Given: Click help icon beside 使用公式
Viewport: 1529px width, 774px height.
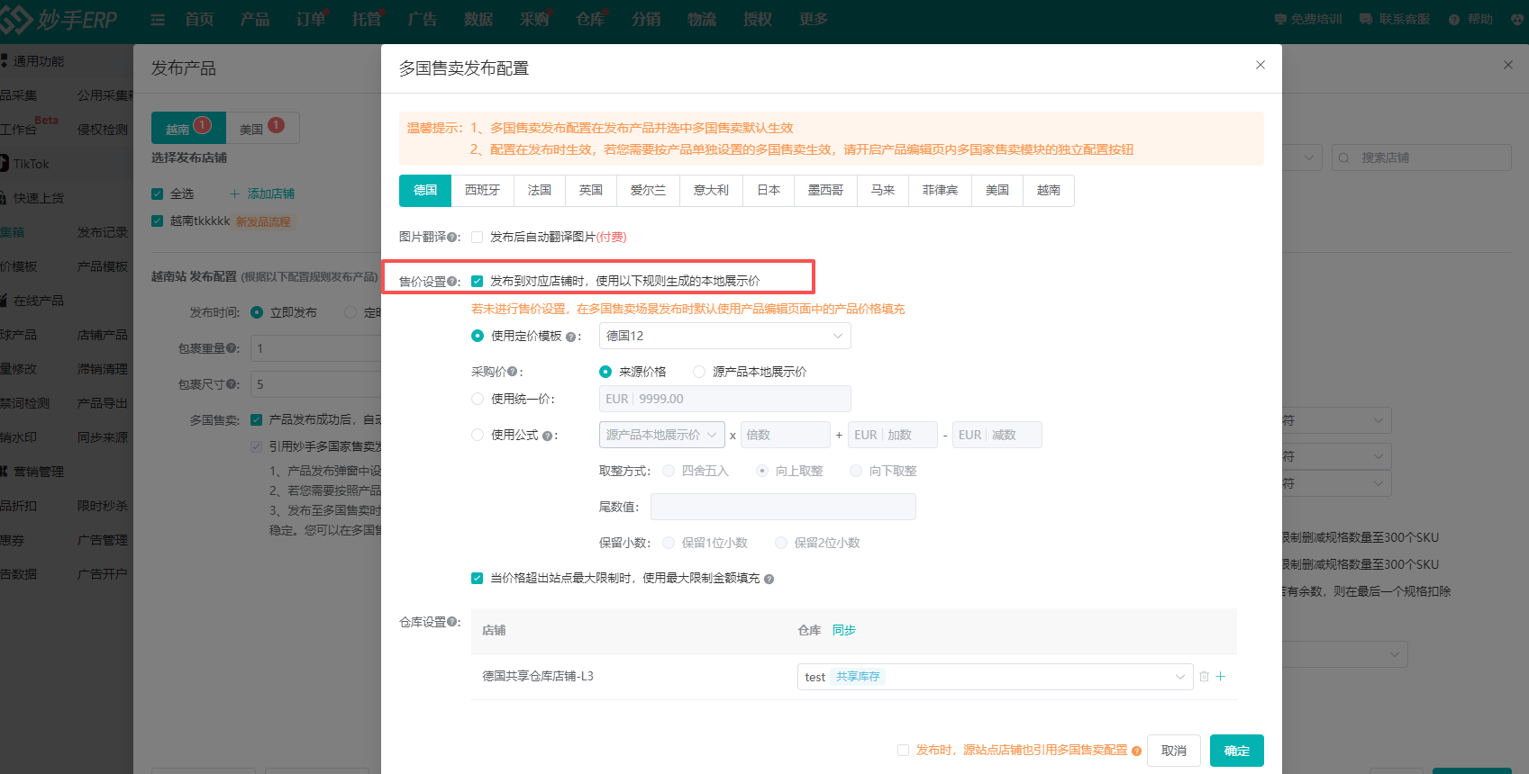Looking at the screenshot, I should (547, 436).
